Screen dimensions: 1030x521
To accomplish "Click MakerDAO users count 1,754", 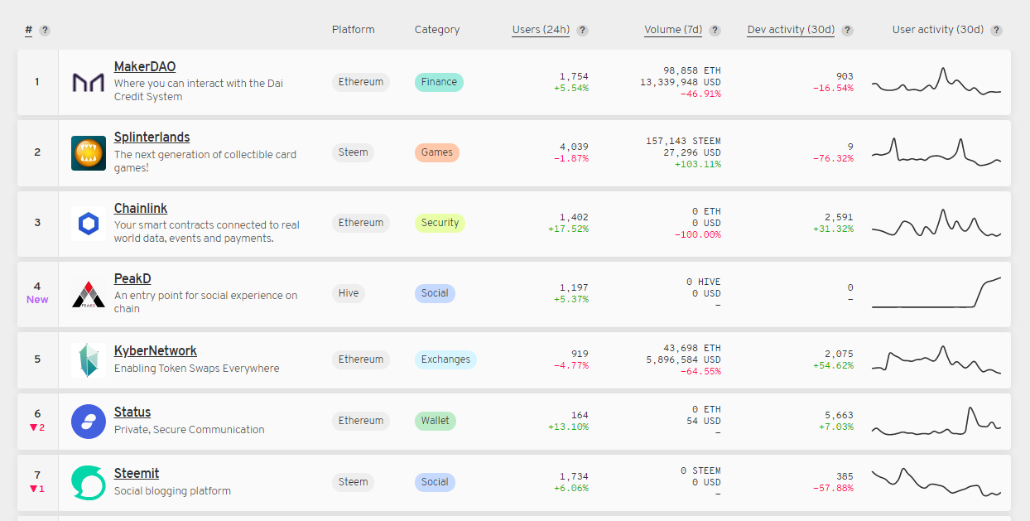I will [x=574, y=76].
